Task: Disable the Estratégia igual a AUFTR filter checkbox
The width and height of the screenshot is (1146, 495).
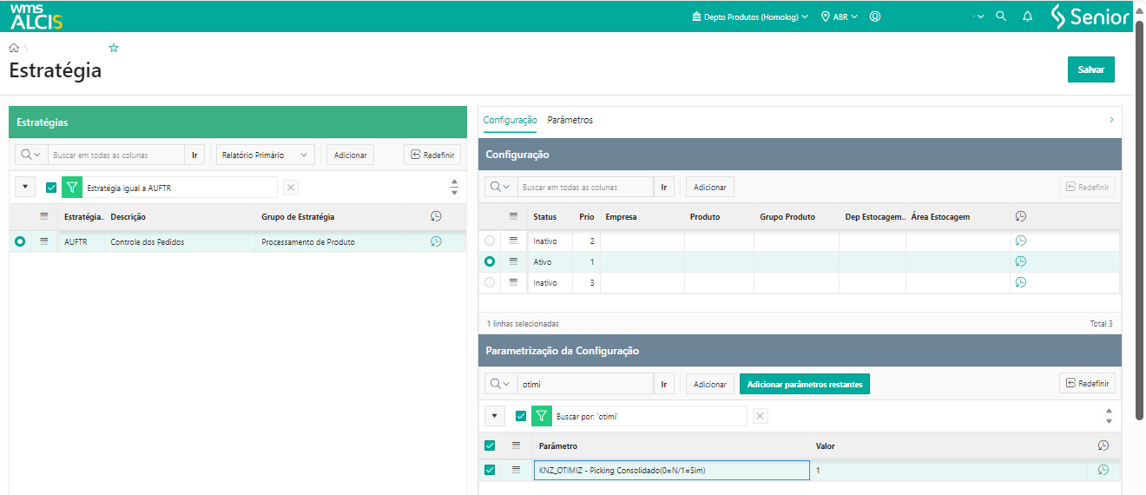Action: (x=51, y=187)
